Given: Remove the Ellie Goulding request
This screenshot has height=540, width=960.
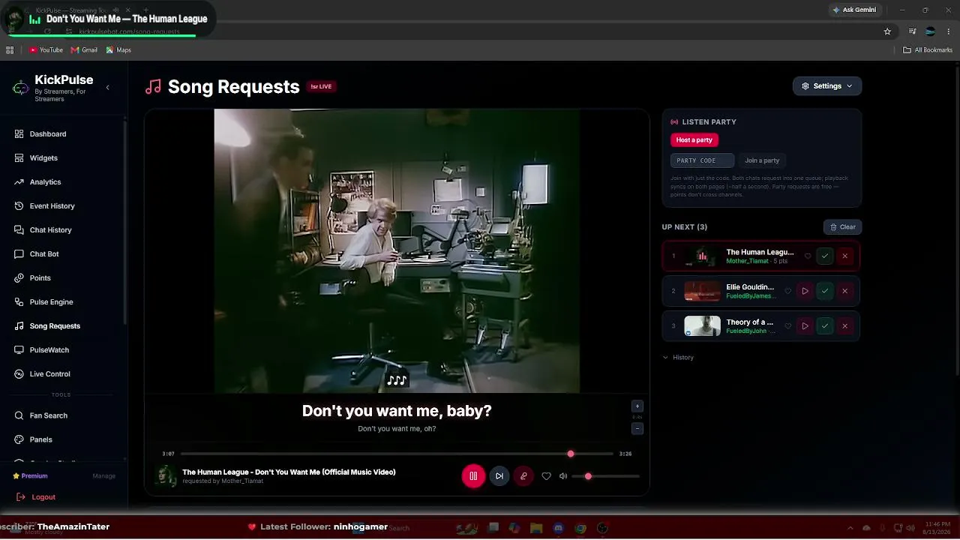Looking at the screenshot, I should click(844, 291).
